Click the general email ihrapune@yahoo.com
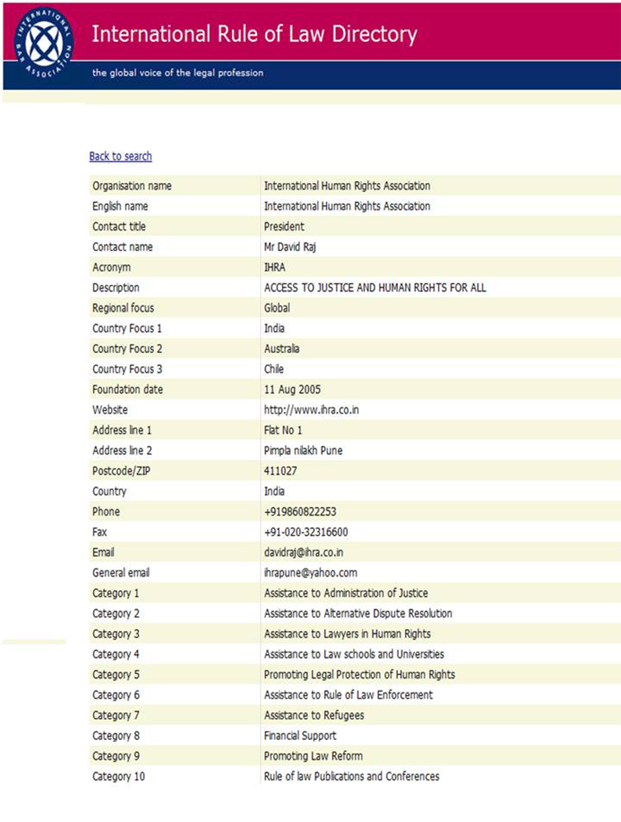 [310, 573]
